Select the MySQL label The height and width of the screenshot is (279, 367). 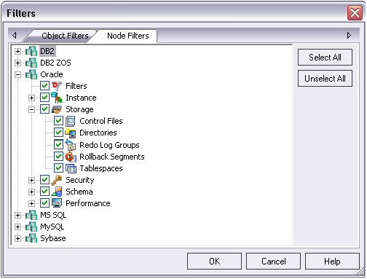click(52, 227)
